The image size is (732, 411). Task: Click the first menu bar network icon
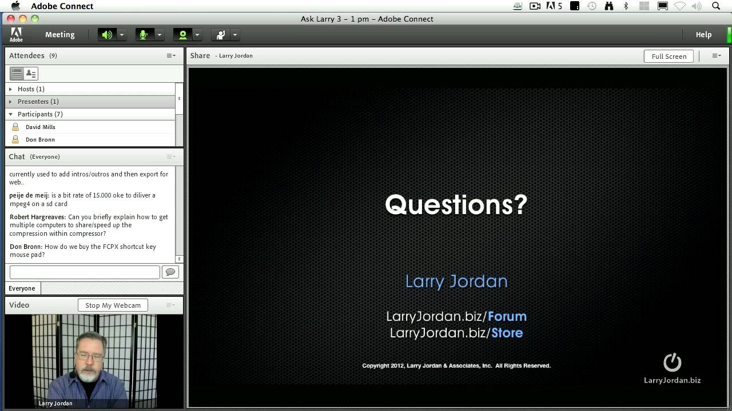pos(518,6)
